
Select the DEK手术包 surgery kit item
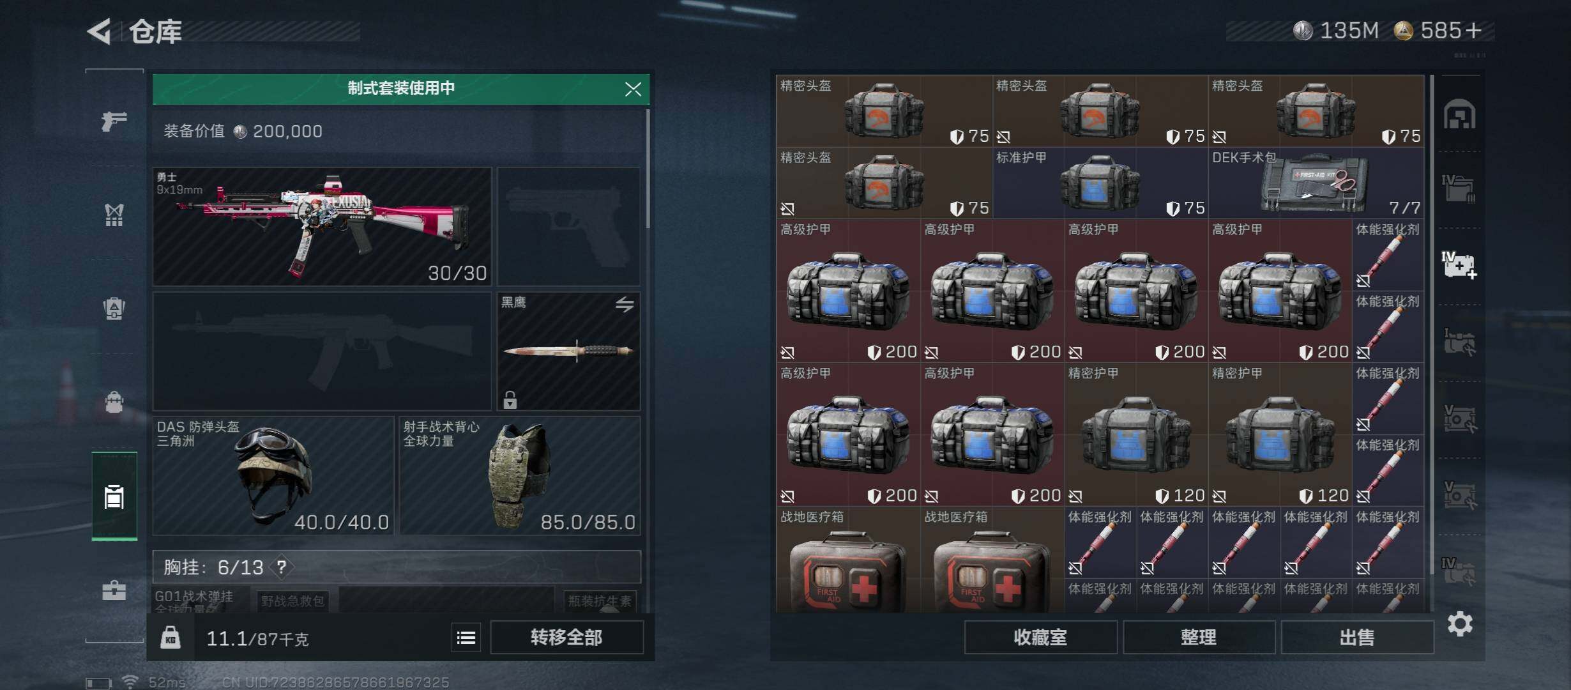pos(1316,183)
